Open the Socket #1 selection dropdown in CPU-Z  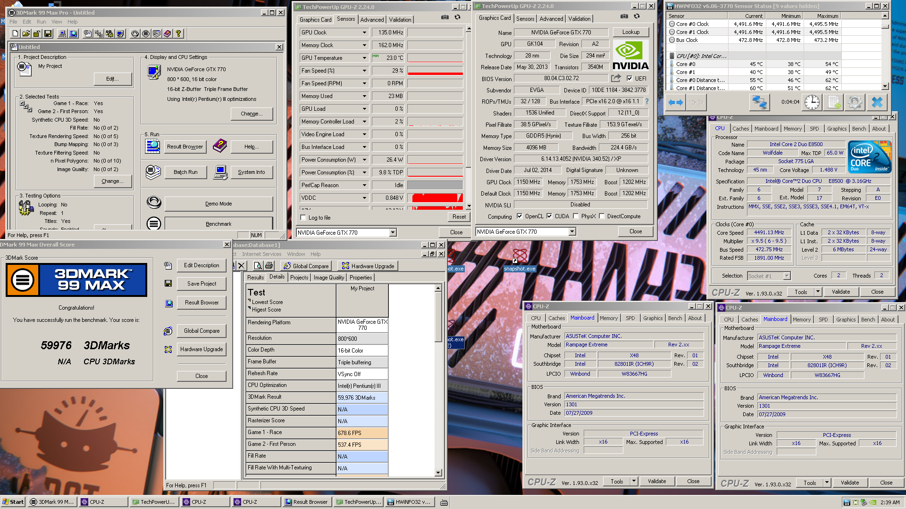(x=787, y=276)
